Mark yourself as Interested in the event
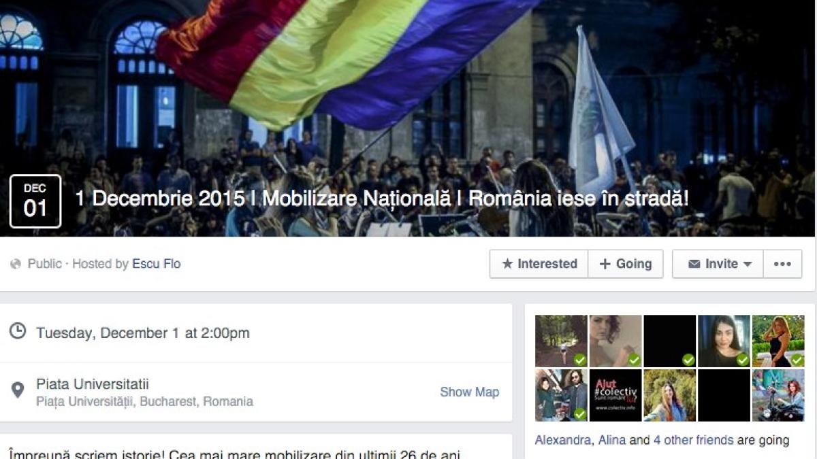Image resolution: width=817 pixels, height=459 pixels. coord(539,264)
